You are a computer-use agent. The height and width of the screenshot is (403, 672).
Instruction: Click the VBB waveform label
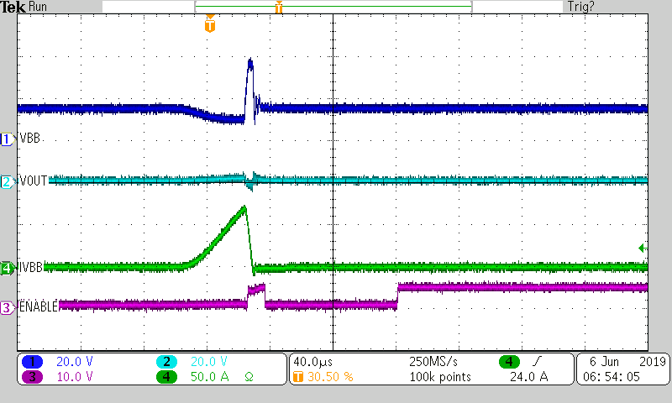pos(30,139)
